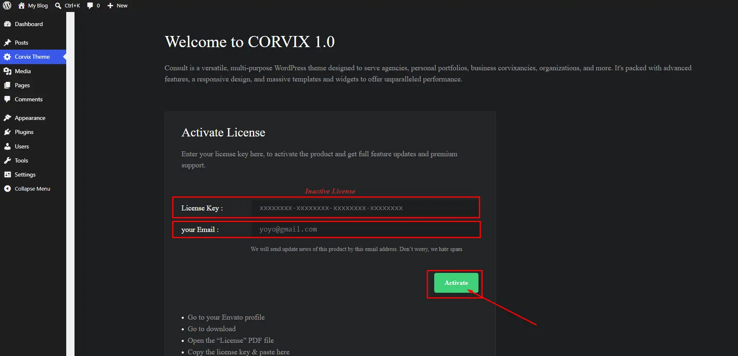The height and width of the screenshot is (356, 738).
Task: Click the Comments bubble icon in sidebar
Action: (x=7, y=99)
